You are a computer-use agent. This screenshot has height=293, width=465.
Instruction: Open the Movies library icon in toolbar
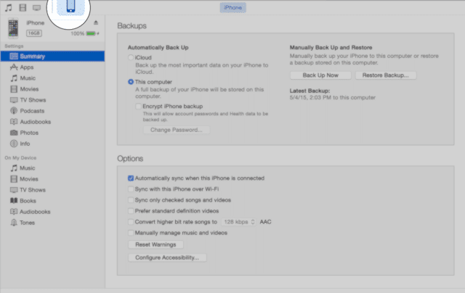(23, 7)
